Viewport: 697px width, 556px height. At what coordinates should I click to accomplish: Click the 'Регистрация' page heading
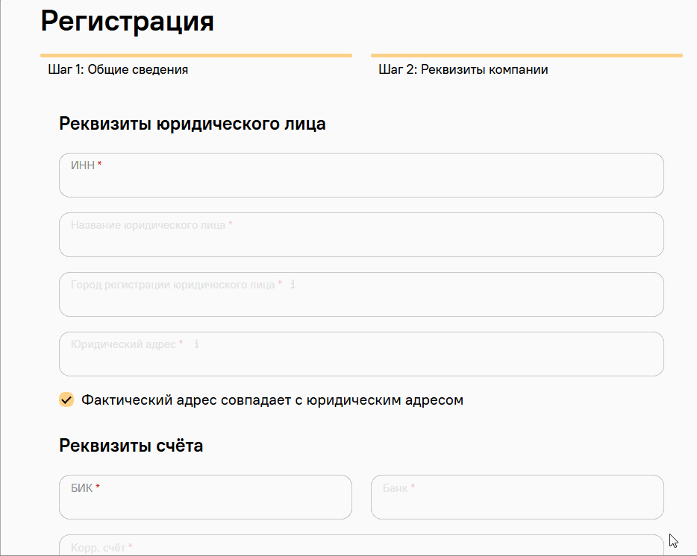click(128, 22)
